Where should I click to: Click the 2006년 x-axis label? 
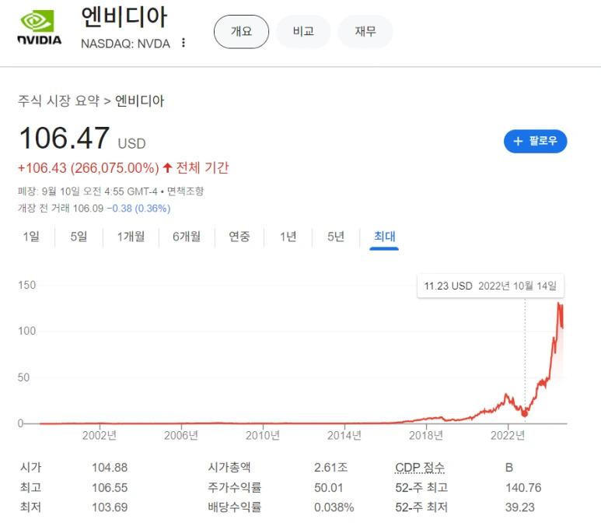(181, 436)
